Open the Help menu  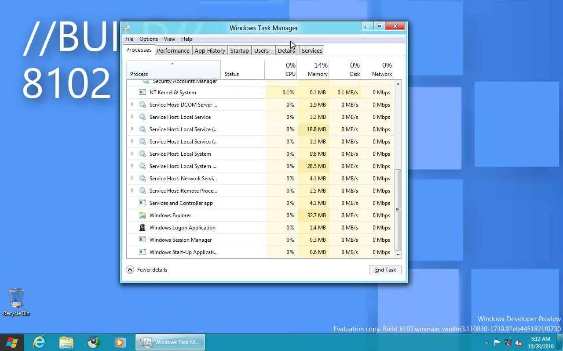(x=186, y=39)
